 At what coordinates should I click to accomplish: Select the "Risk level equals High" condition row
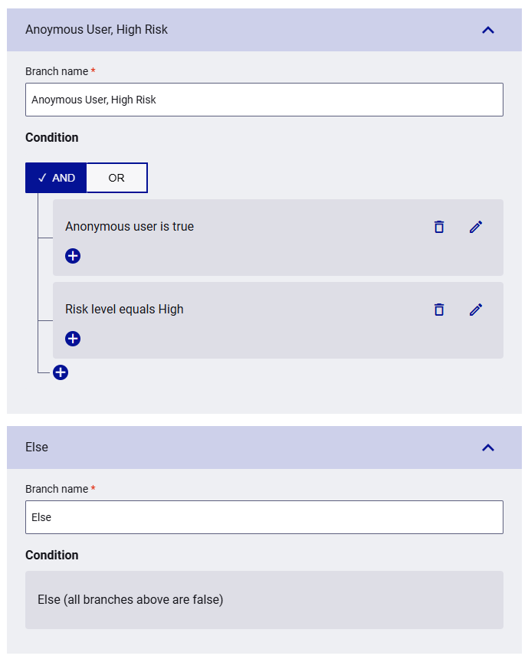tap(278, 320)
